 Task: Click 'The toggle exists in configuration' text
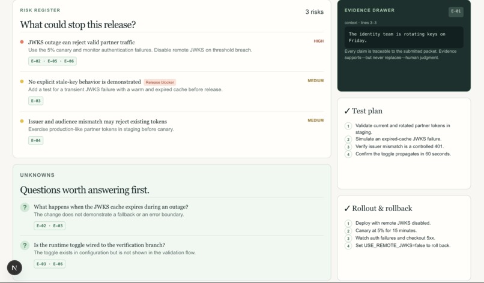point(115,252)
